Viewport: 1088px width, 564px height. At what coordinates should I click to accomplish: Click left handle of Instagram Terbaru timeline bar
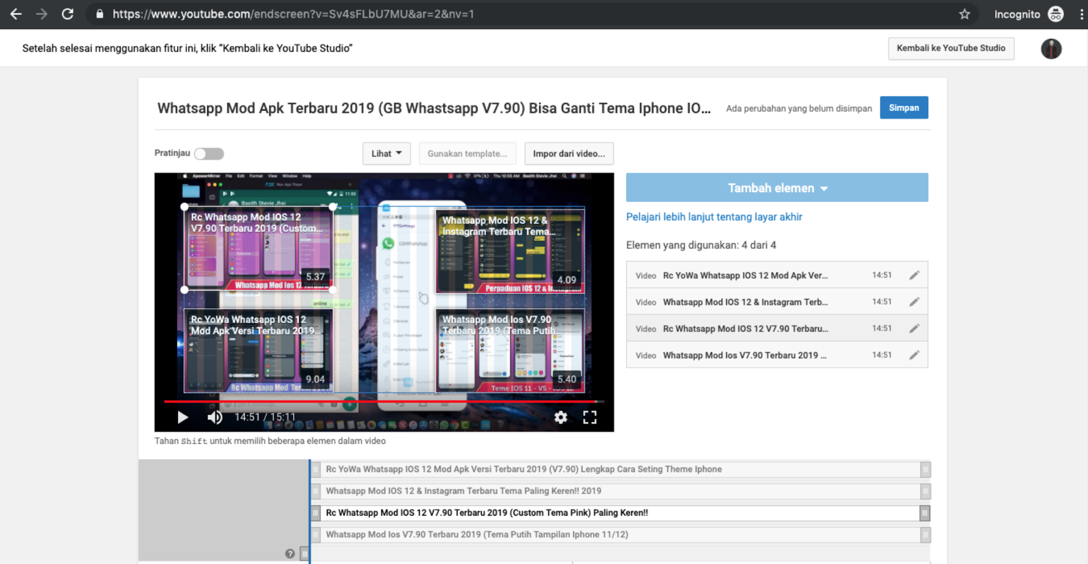click(316, 491)
